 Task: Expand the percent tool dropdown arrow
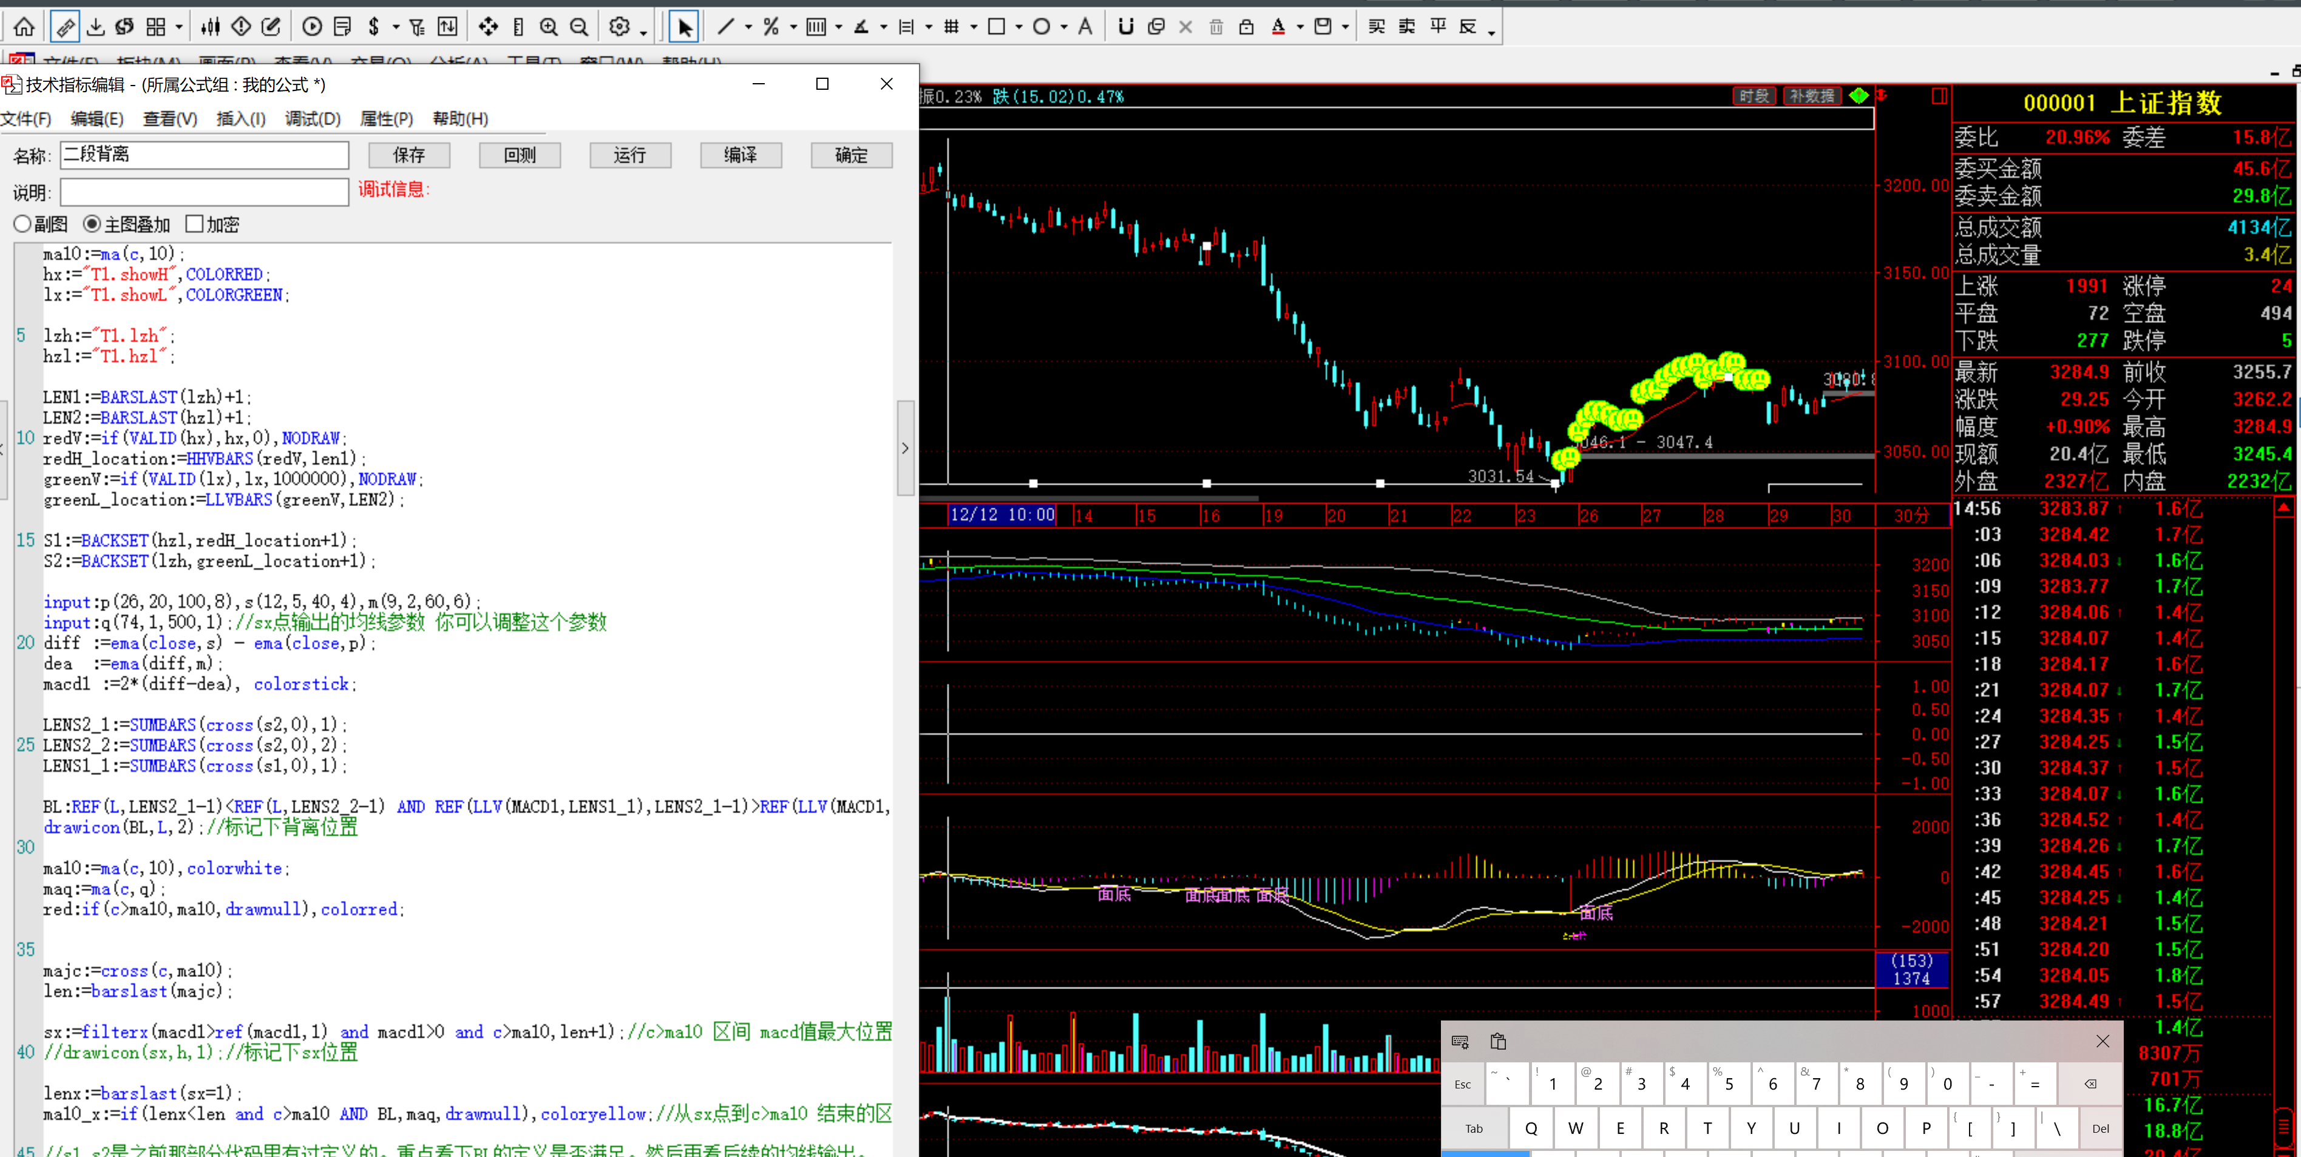[x=793, y=28]
